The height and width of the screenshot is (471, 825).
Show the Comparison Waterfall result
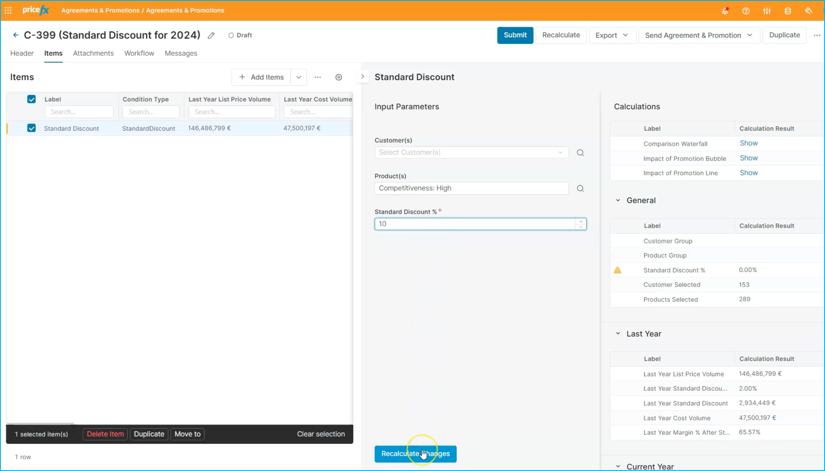tap(748, 143)
